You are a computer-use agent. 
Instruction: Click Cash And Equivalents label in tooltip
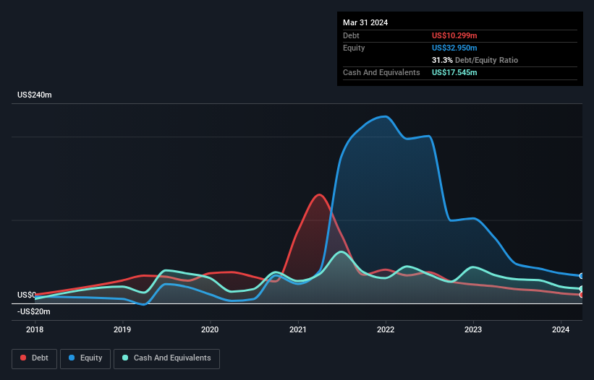381,72
